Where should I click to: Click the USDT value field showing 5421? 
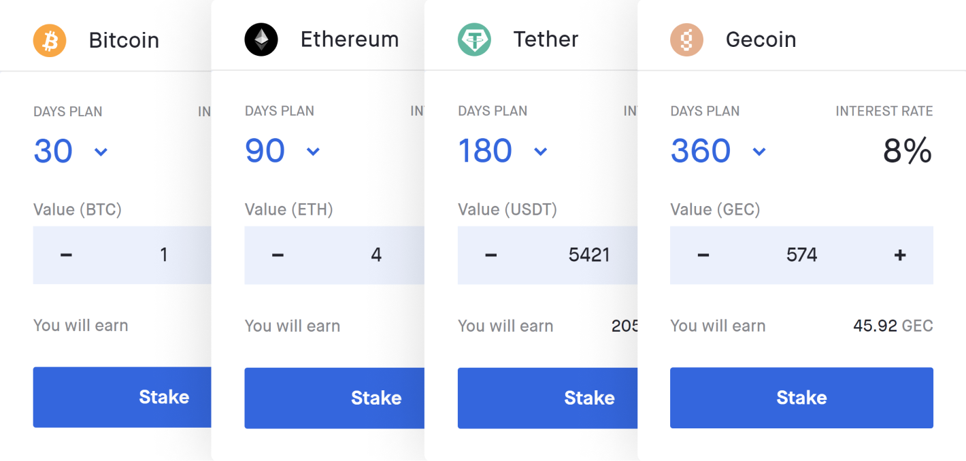(x=589, y=255)
